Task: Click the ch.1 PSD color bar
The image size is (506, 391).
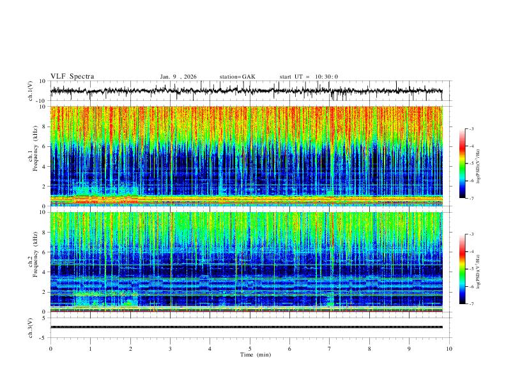Action: (462, 164)
